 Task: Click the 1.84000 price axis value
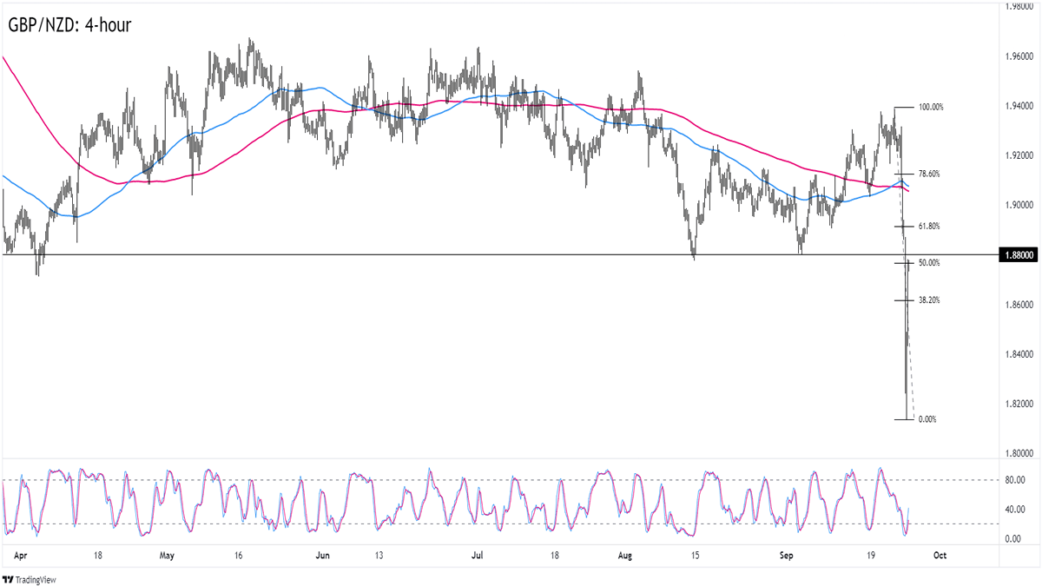point(1019,354)
